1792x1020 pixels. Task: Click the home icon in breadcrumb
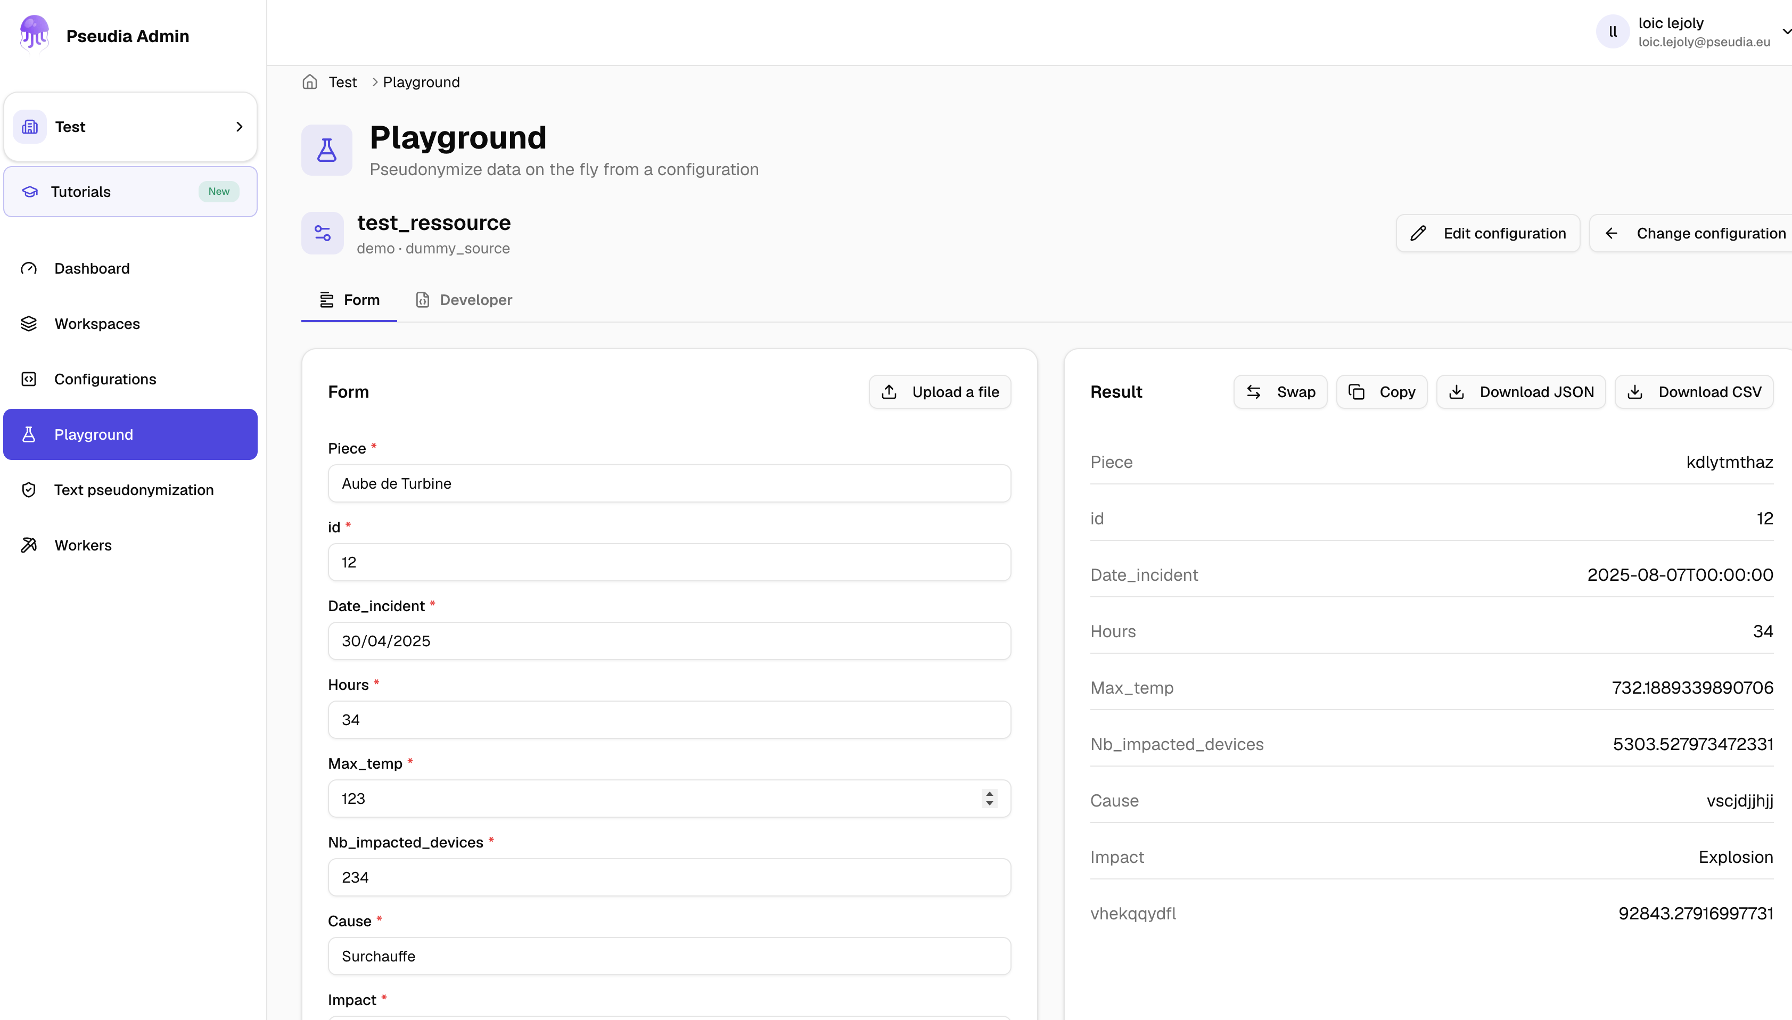pyautogui.click(x=310, y=82)
